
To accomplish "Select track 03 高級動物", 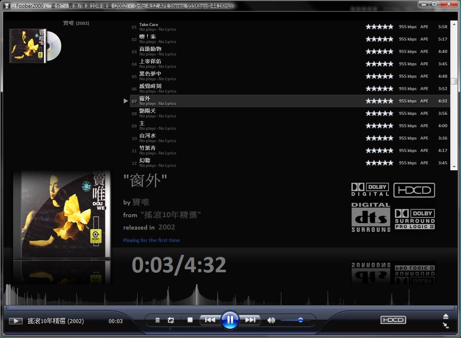I will [290, 51].
